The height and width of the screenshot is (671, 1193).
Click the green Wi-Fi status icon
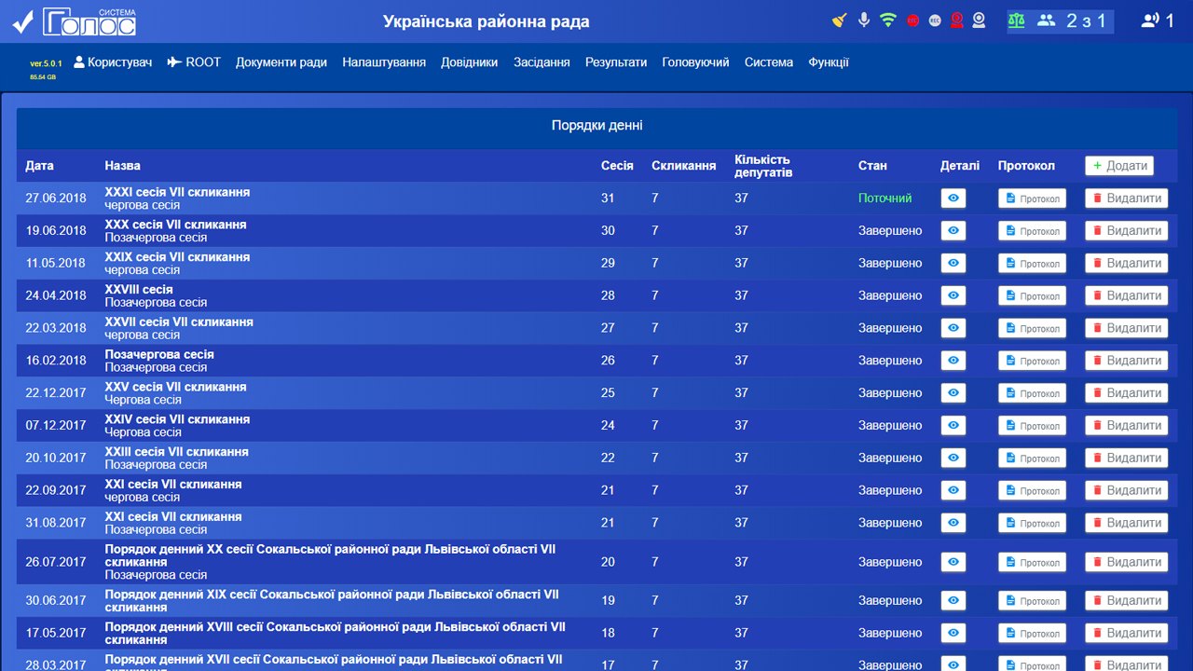[x=888, y=20]
